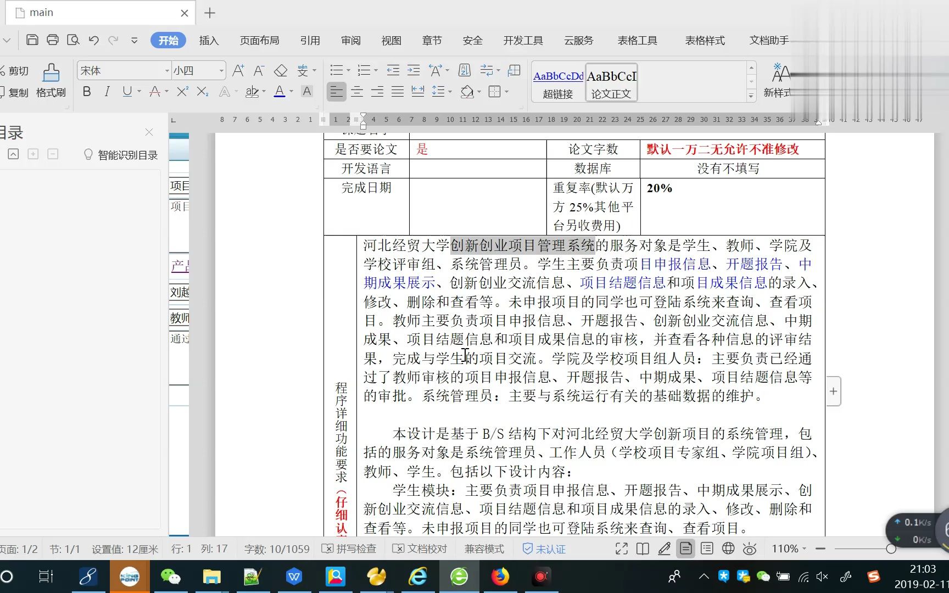Switch to the 插入 ribbon tab
The height and width of the screenshot is (593, 949).
click(x=209, y=40)
